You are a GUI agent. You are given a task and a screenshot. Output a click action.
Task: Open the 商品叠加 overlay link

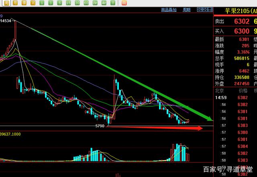[x=168, y=9]
